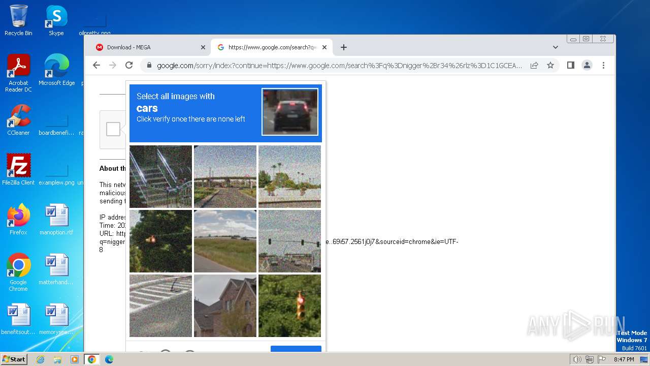650x366 pixels.
Task: Share this page icon in the address bar
Action: [534, 65]
